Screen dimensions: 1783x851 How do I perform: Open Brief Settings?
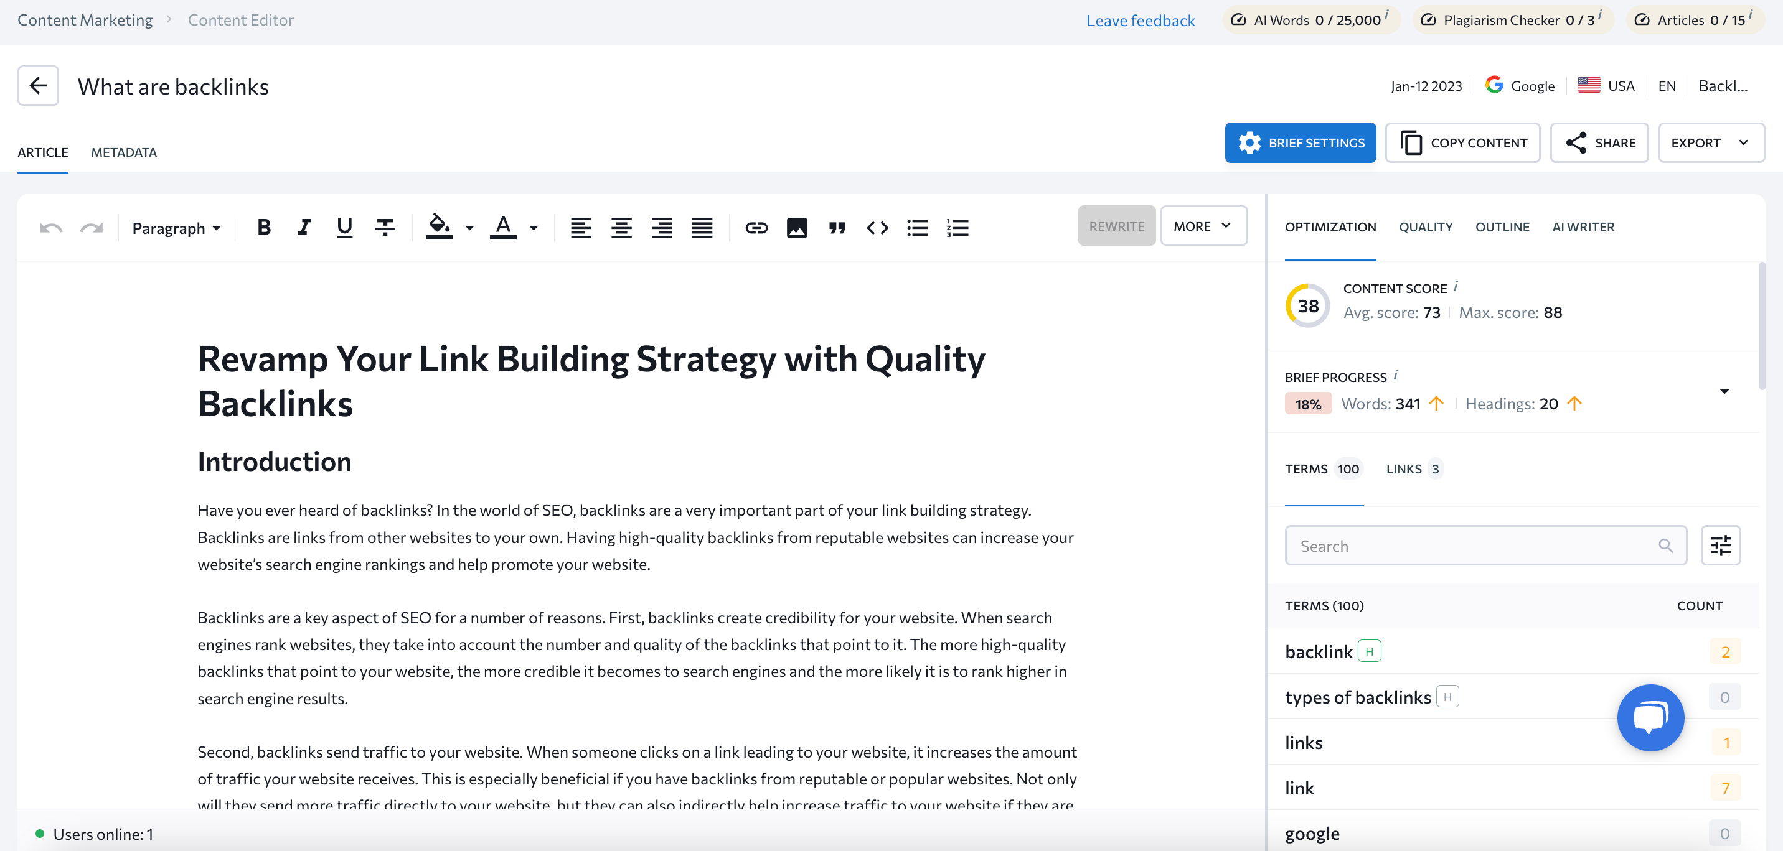pyautogui.click(x=1300, y=142)
